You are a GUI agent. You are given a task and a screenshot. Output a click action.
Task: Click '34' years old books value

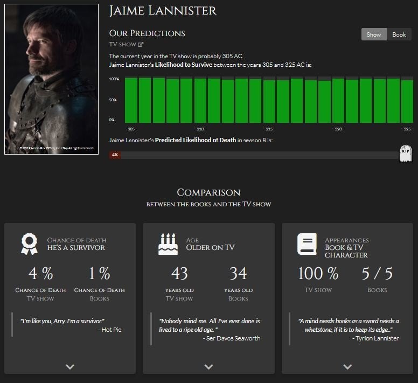(x=238, y=273)
